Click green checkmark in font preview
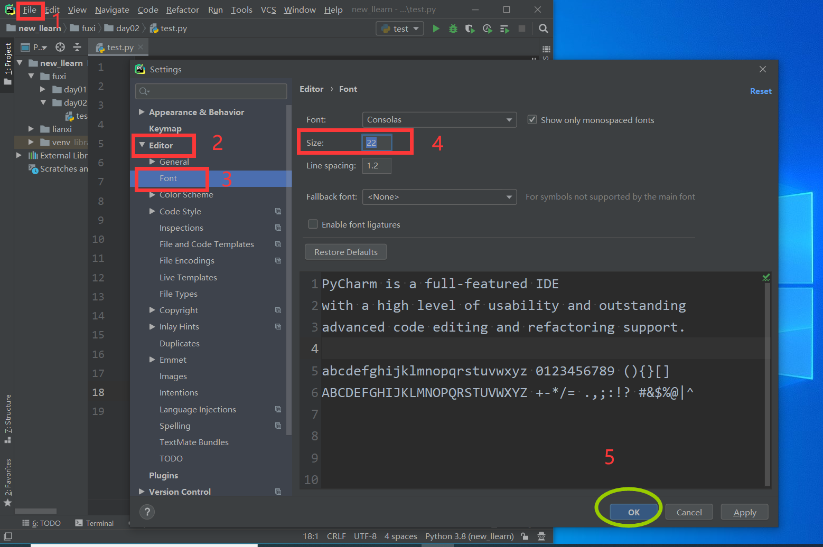 pos(766,277)
